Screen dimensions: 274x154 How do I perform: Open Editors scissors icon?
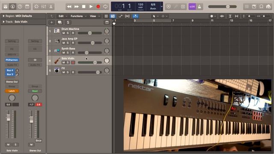pos(51,7)
